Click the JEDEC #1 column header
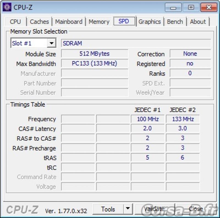Image resolution: width=220 pixels, height=218 pixels. point(147,110)
